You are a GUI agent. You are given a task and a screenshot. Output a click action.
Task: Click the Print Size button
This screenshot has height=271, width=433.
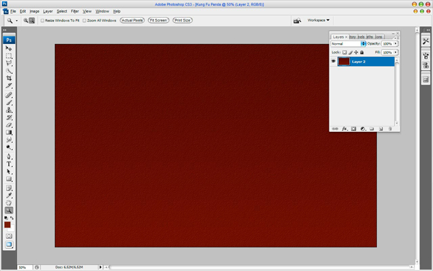coord(183,20)
